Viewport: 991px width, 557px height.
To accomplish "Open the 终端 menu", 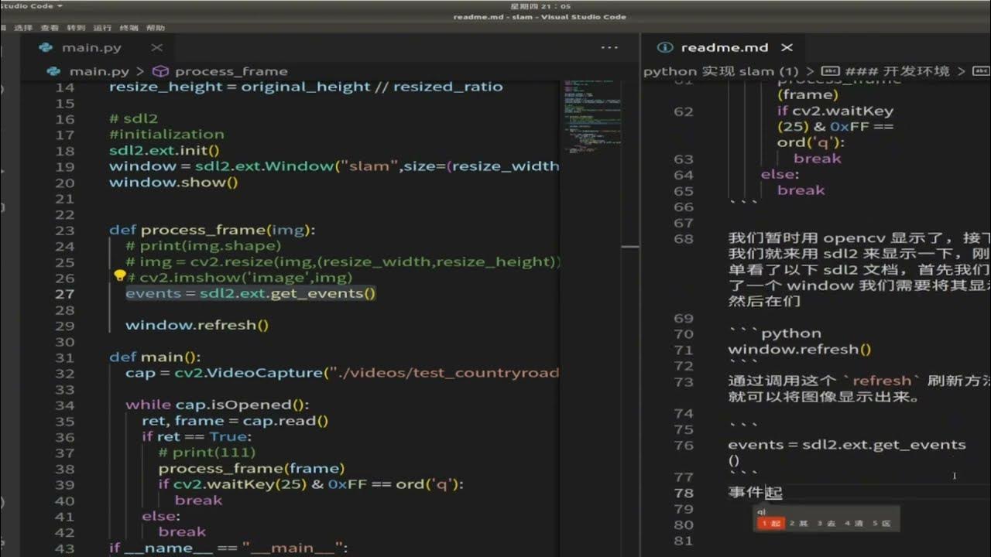I will [129, 28].
